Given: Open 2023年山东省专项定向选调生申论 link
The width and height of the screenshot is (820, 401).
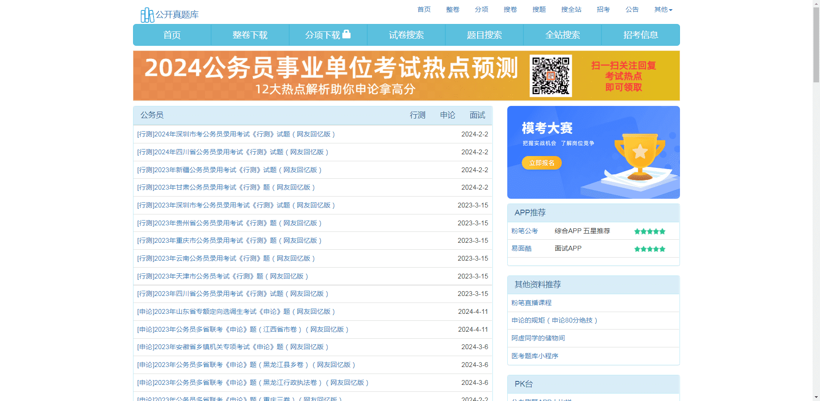Looking at the screenshot, I should (236, 312).
